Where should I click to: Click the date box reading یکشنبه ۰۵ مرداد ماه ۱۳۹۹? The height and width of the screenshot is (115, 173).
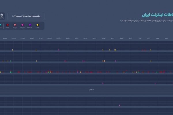pyautogui.click(x=26, y=16)
